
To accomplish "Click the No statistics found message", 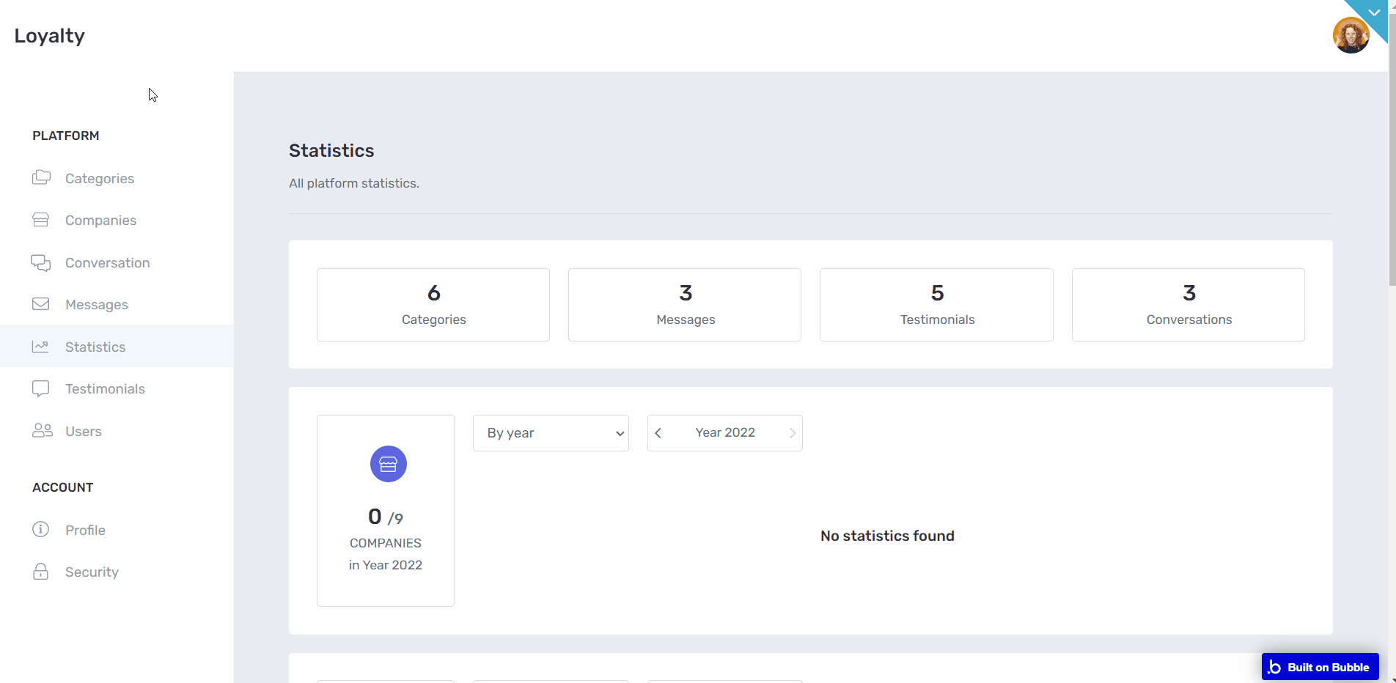I will pyautogui.click(x=887, y=536).
